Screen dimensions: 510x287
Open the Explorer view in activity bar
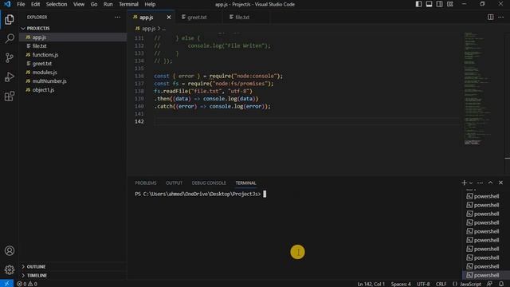coord(10,19)
